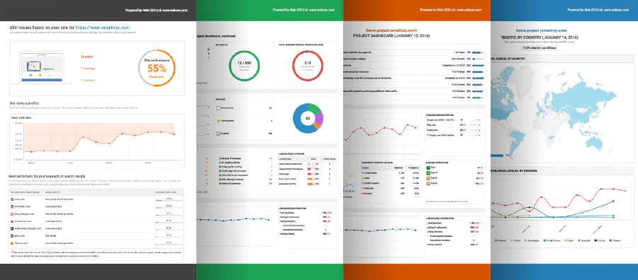Open the https://www.emailtray.com link in heading
Viewport: 638px width, 280px height.
point(103,27)
